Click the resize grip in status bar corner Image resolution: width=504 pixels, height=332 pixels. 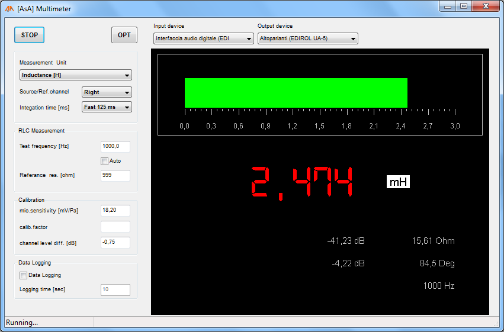tap(496, 323)
